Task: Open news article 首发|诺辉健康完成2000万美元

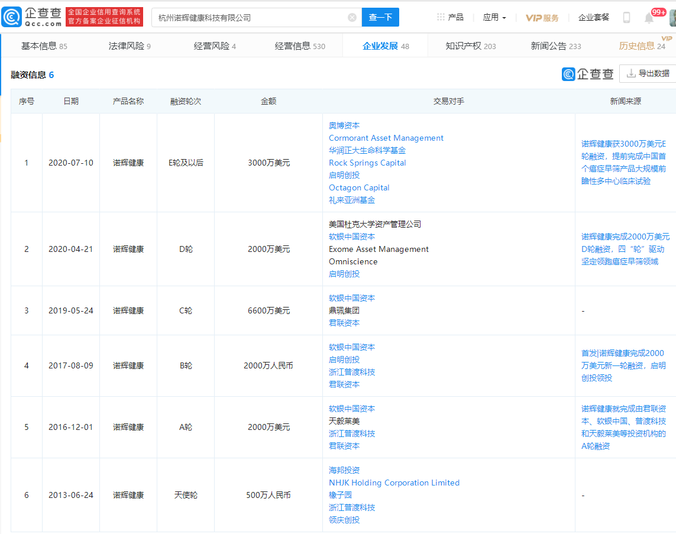Action: [x=623, y=365]
